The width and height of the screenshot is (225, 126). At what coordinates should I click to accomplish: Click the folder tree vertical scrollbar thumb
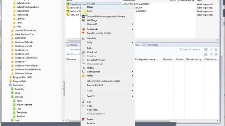63,89
